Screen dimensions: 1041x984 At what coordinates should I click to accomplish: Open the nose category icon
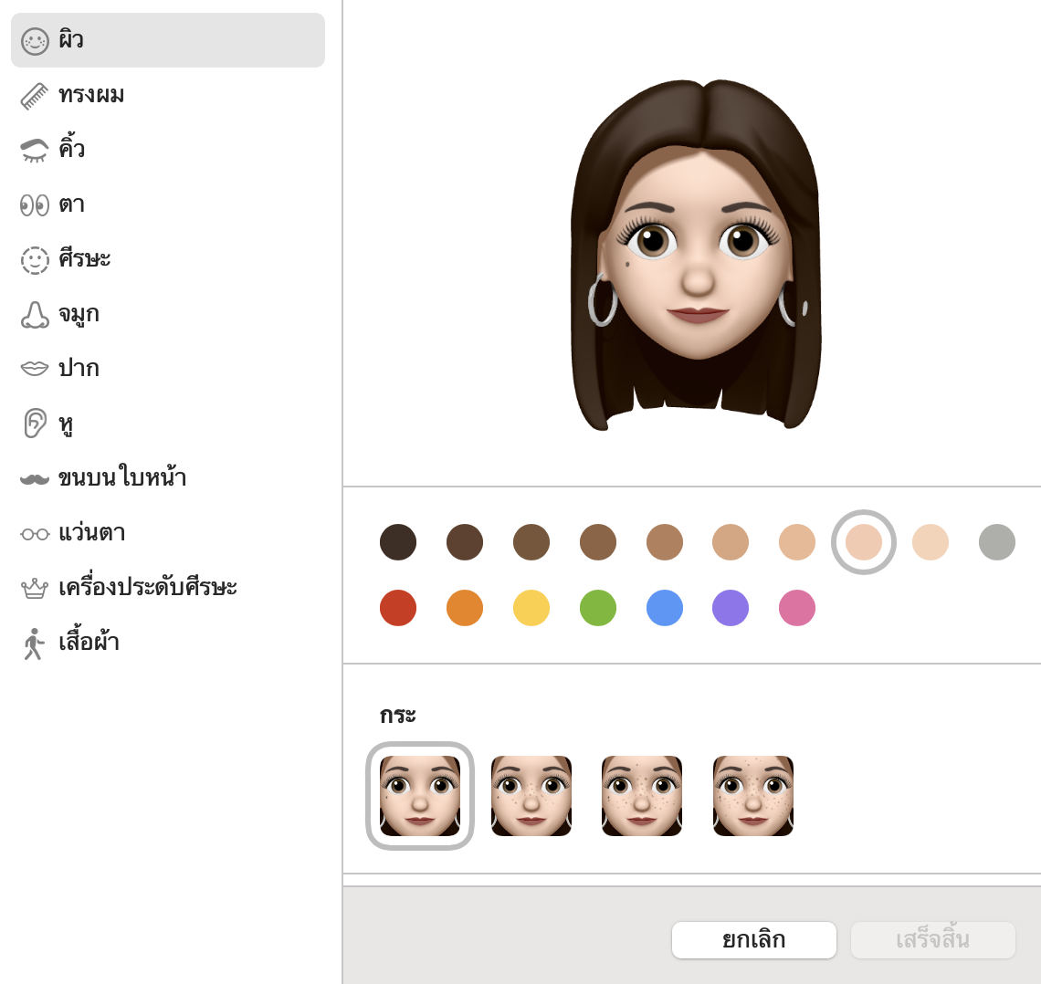[35, 314]
